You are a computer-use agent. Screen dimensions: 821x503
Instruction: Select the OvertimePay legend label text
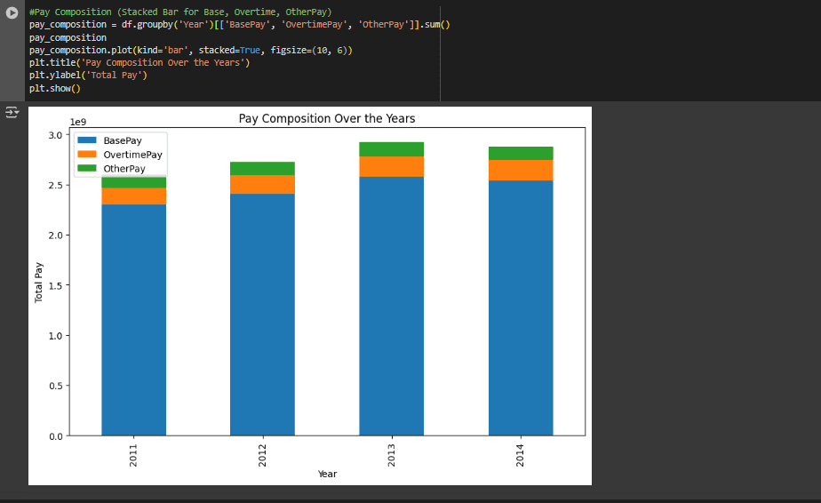point(133,155)
